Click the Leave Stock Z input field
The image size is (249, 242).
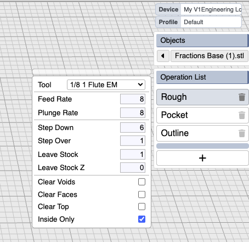133,167
